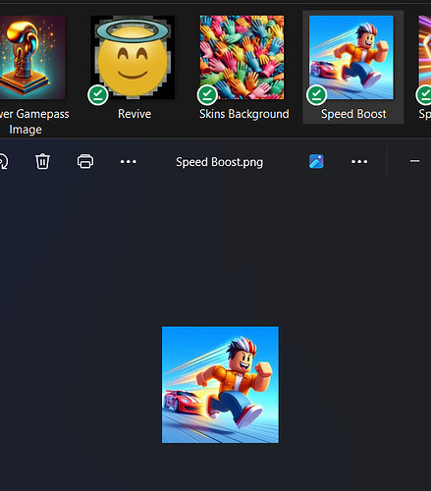Open the more options menu beside Print
Screen dimensions: 431x491
pyautogui.click(x=129, y=161)
